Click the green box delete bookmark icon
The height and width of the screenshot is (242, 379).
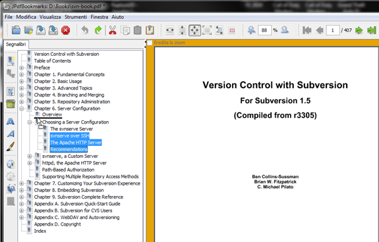click(x=11, y=104)
